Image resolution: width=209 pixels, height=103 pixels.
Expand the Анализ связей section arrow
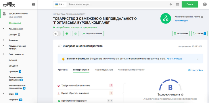coord(4,29)
